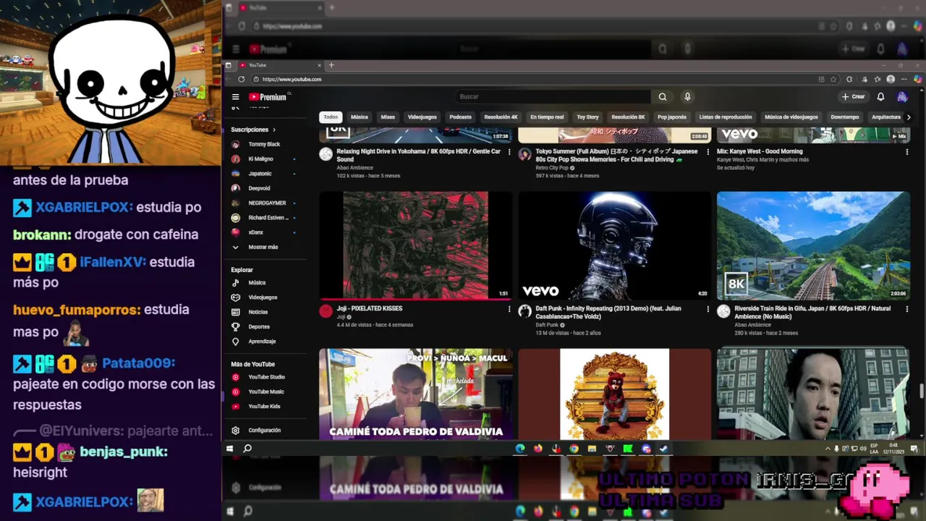Open the Aprendizaje icon in sidebar
Screen dimensions: 926x521
(x=235, y=342)
